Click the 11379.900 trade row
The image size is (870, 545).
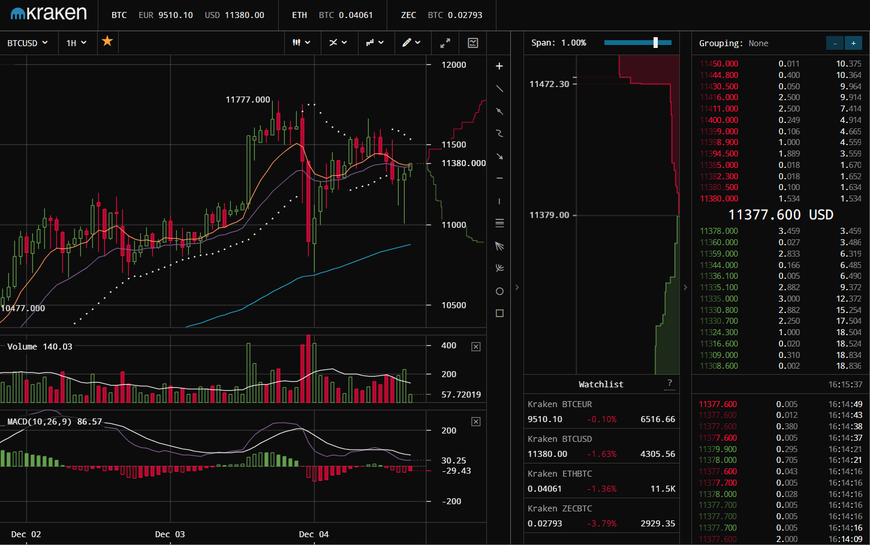(x=781, y=449)
